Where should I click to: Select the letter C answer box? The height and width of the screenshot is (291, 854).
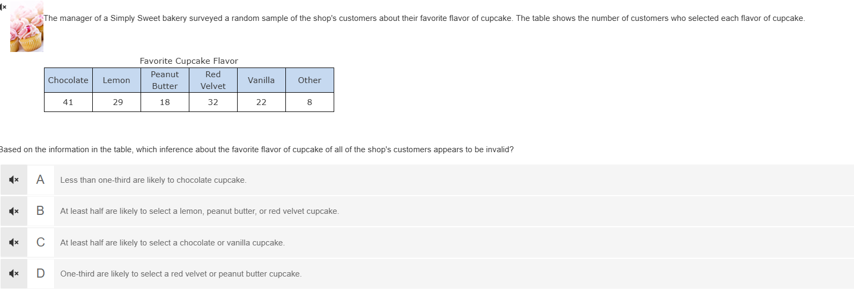tap(40, 243)
